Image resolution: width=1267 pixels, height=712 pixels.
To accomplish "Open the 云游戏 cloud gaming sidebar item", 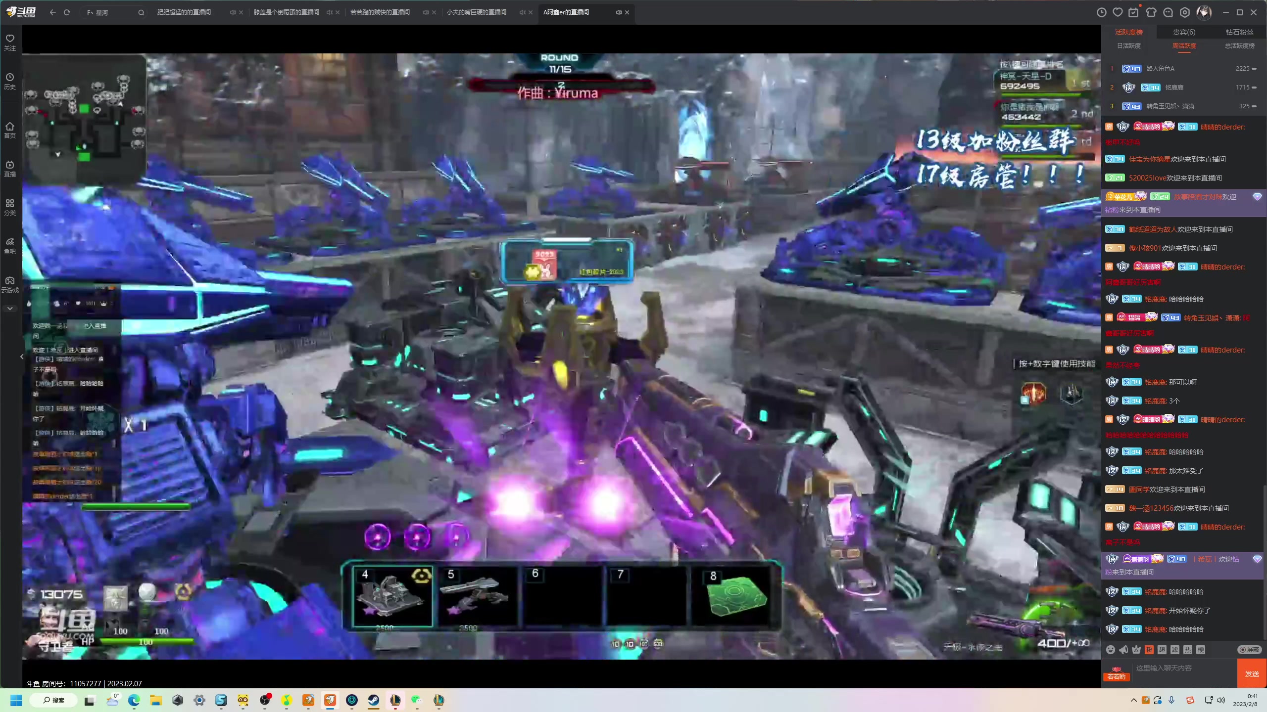I will pyautogui.click(x=10, y=284).
